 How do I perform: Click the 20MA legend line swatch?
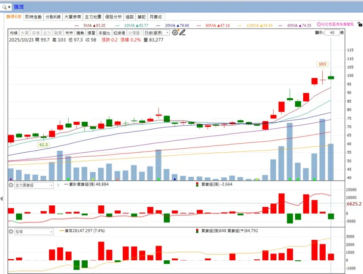coord(158,26)
